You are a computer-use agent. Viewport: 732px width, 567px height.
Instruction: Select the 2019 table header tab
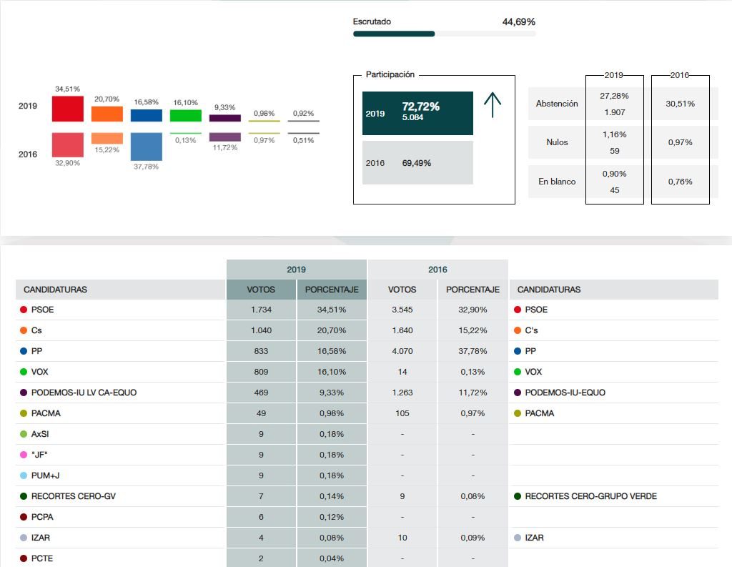pos(297,270)
